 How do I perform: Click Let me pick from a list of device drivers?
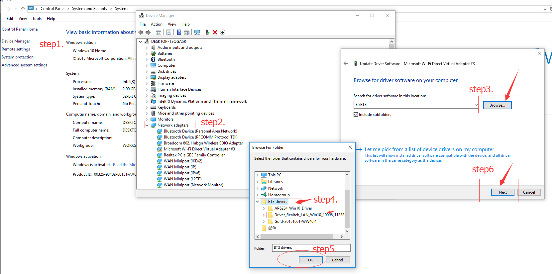tap(429, 149)
